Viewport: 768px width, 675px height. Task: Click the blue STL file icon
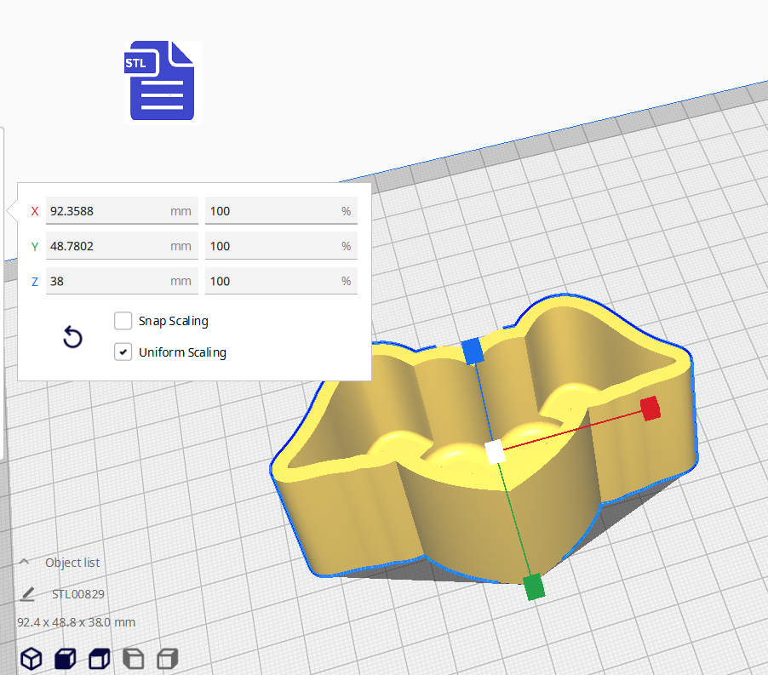(x=162, y=82)
